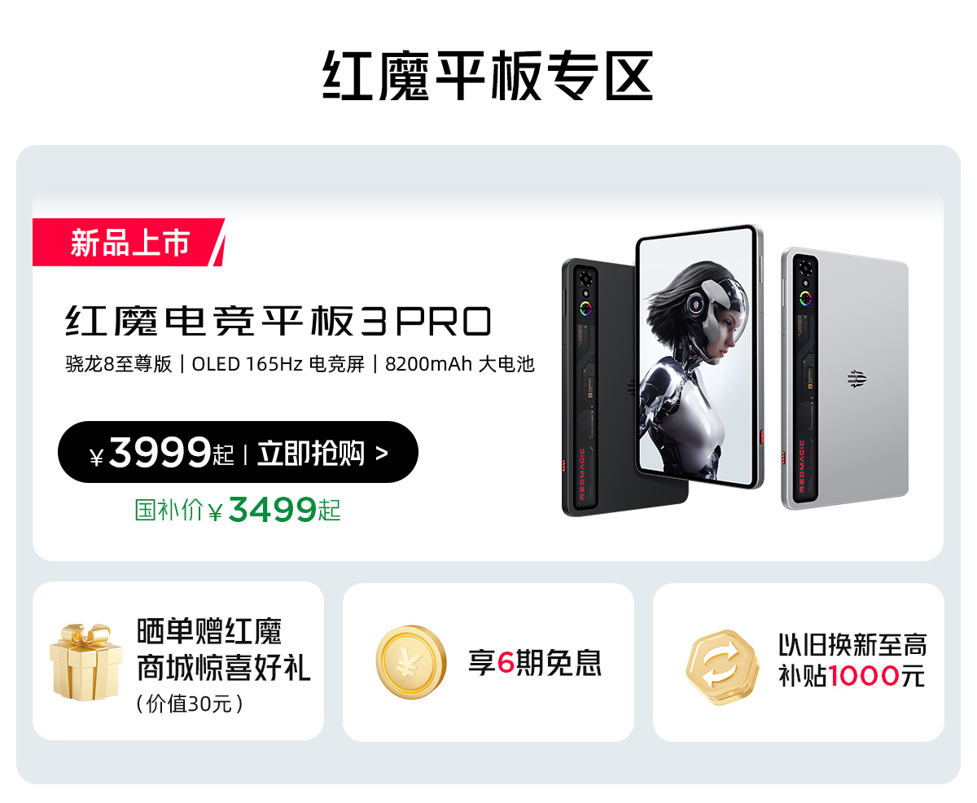Open the 享6期免息 installment card
The height and width of the screenshot is (803, 977).
pyautogui.click(x=488, y=662)
